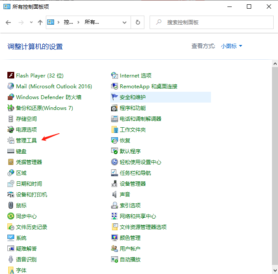
Task: Click the 恢复 recovery icon
Action: (114, 140)
